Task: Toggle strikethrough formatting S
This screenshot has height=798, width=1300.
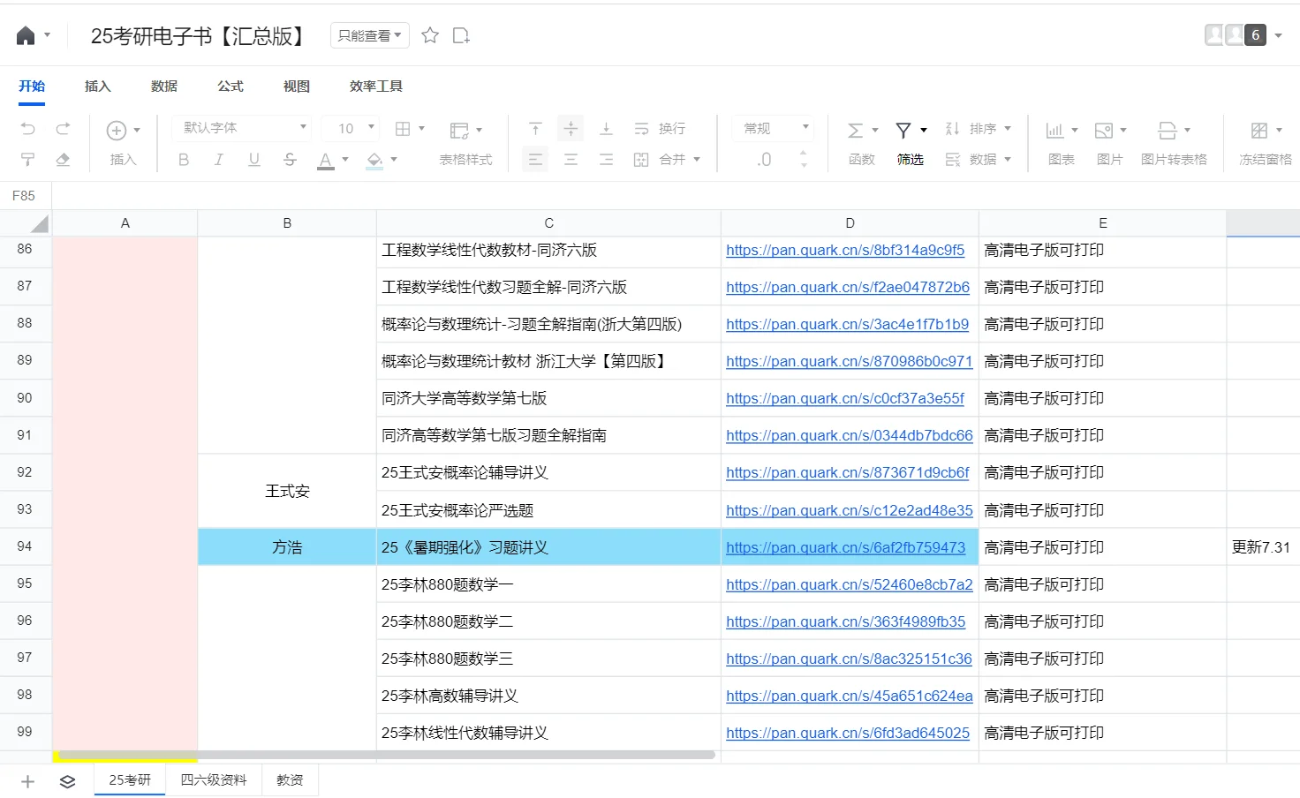Action: (290, 160)
